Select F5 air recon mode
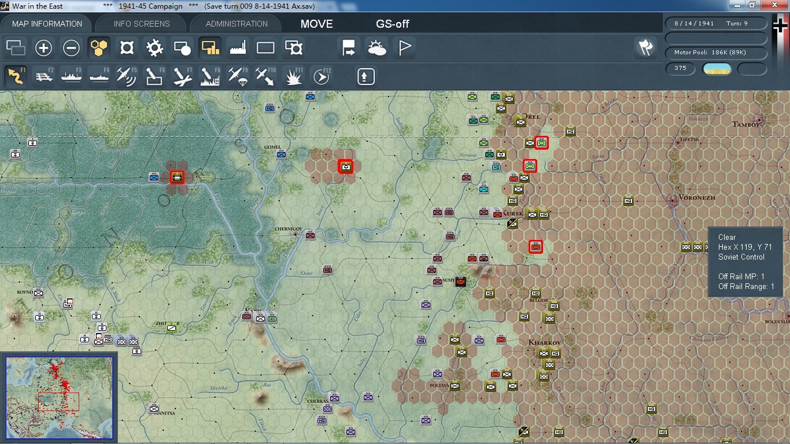The image size is (790, 444). (x=127, y=76)
